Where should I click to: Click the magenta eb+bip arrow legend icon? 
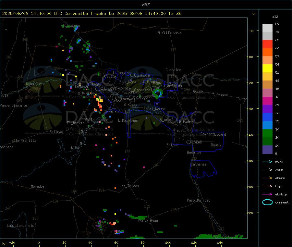click(x=267, y=194)
